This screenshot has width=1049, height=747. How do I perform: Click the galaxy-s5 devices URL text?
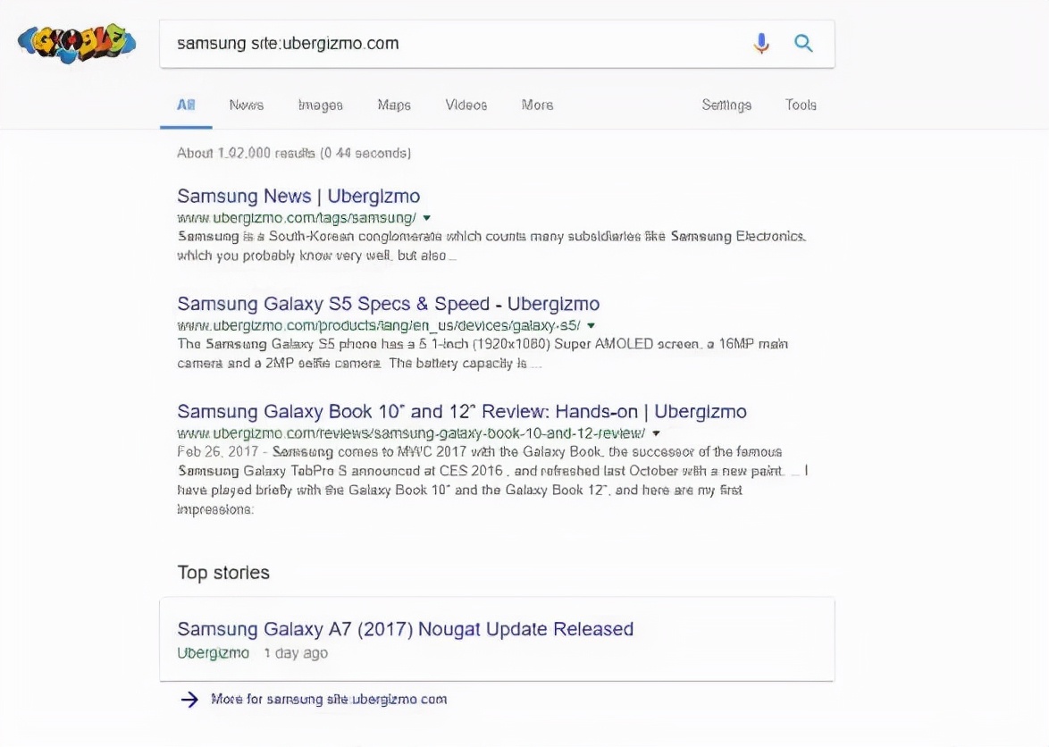click(379, 325)
